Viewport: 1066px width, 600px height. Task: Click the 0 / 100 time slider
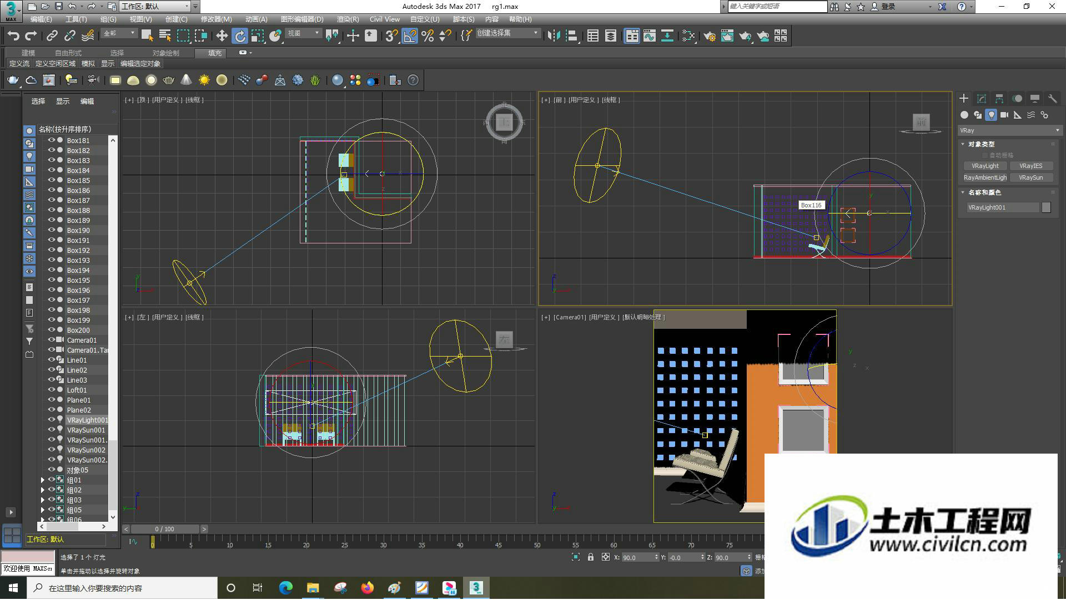(x=164, y=530)
